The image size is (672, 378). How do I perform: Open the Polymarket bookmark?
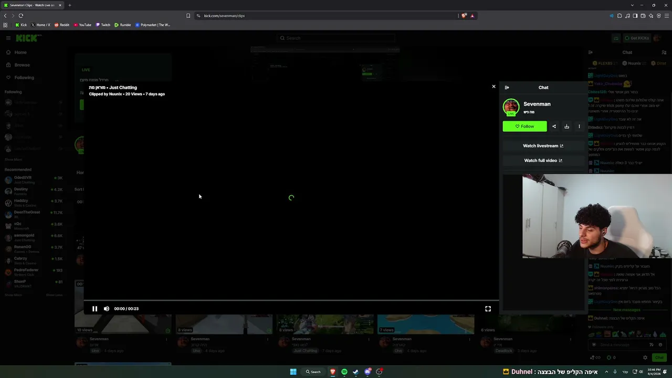(153, 25)
